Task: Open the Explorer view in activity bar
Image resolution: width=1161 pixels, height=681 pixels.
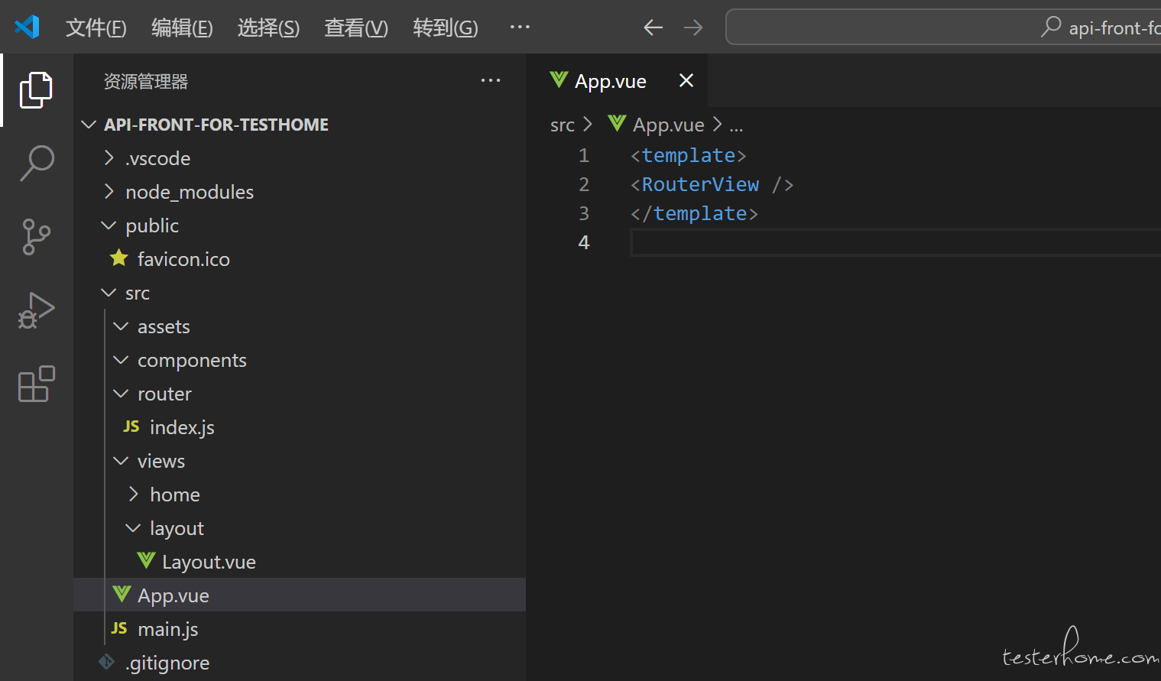Action: pos(36,90)
